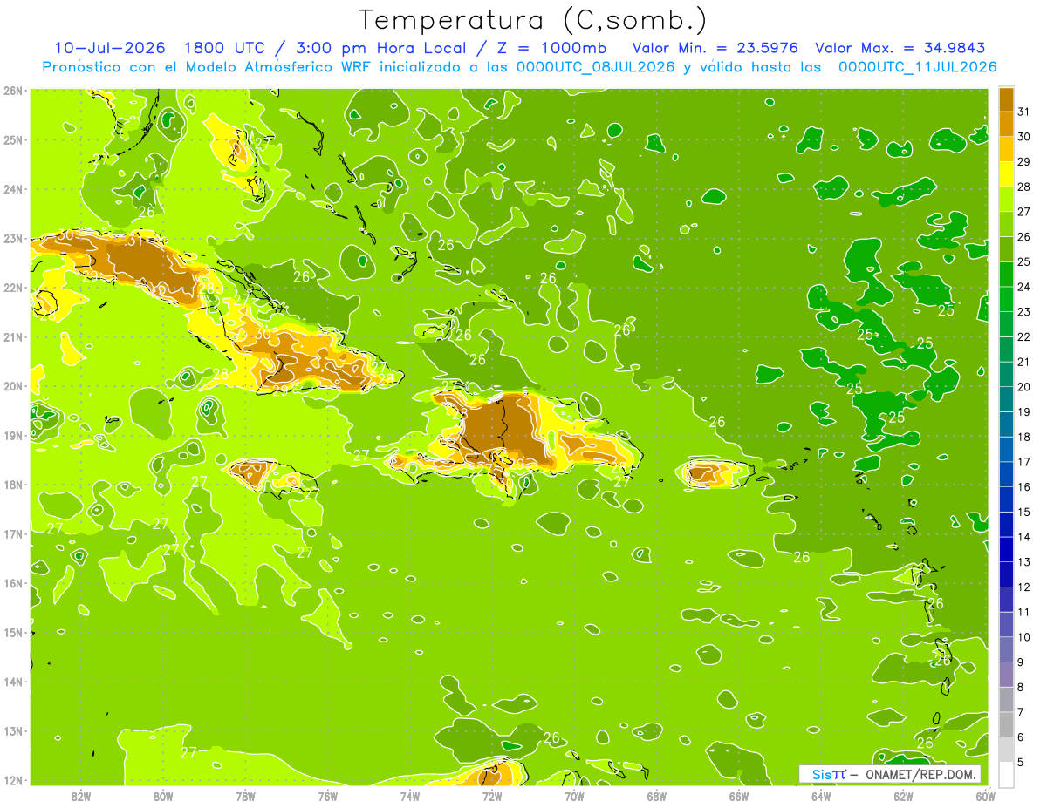Click the color scale label 19
Screen dimensions: 1047x808
1023,411
